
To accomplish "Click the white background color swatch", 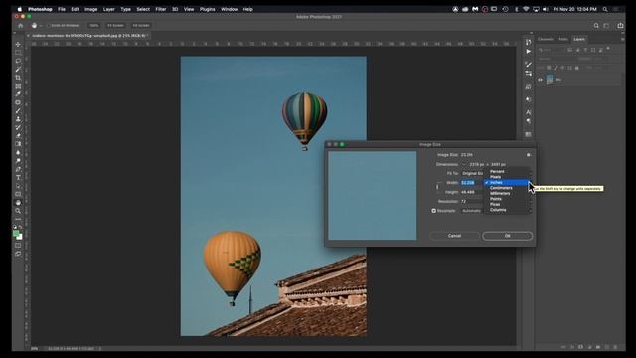I will point(20,237).
